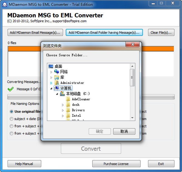Click the folder tree scrollbar thumb
The height and width of the screenshot is (172, 182).
point(132,78)
